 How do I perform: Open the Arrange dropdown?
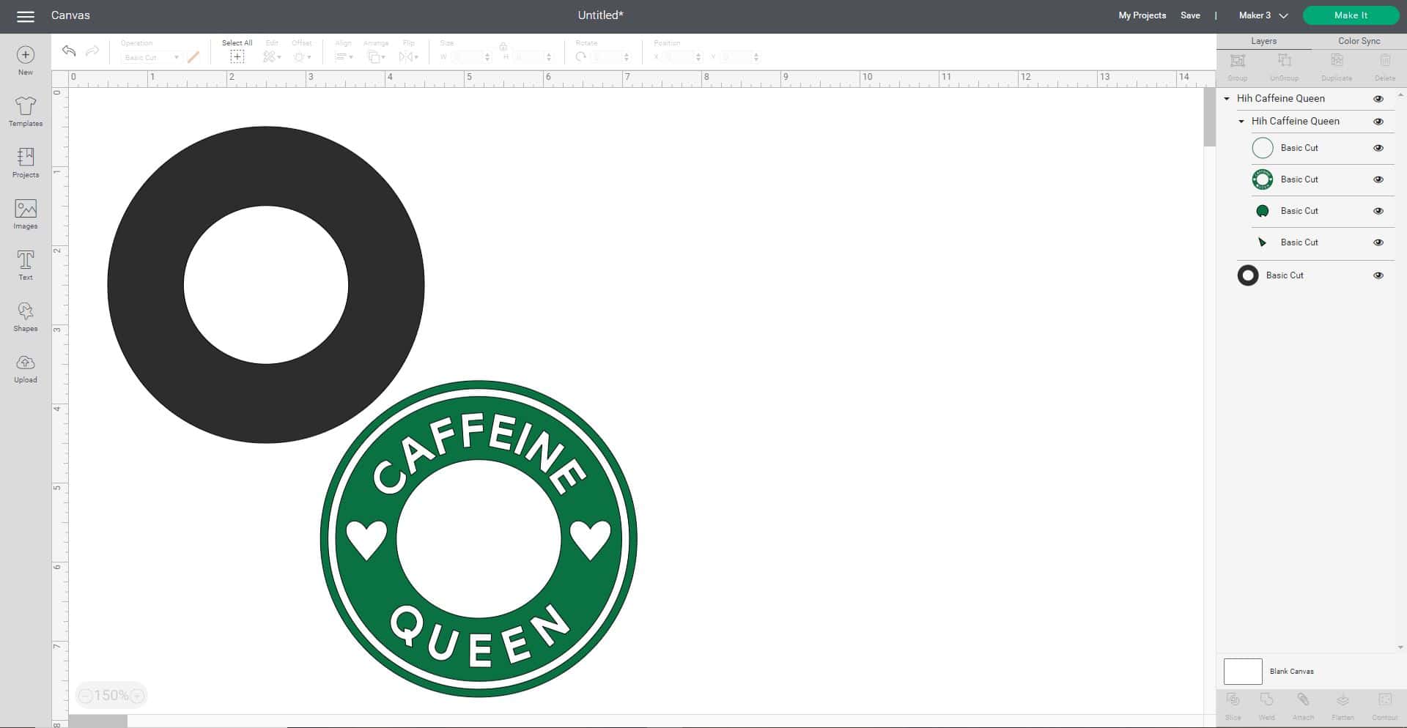point(376,56)
